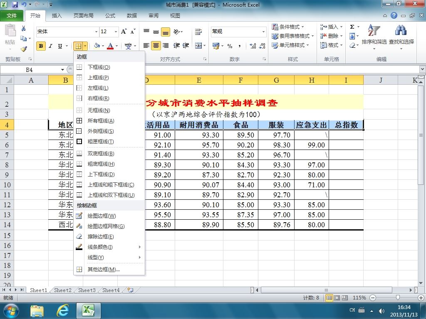
Task: Click the zoom out minus button
Action: tap(373, 297)
